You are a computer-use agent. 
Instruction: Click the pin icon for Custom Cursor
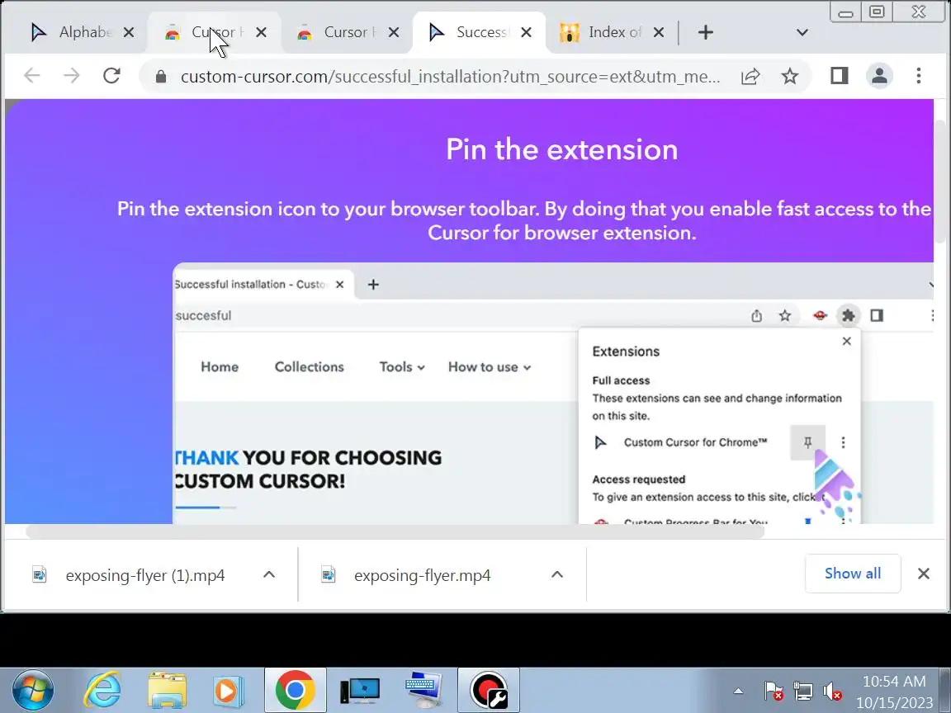pos(807,442)
